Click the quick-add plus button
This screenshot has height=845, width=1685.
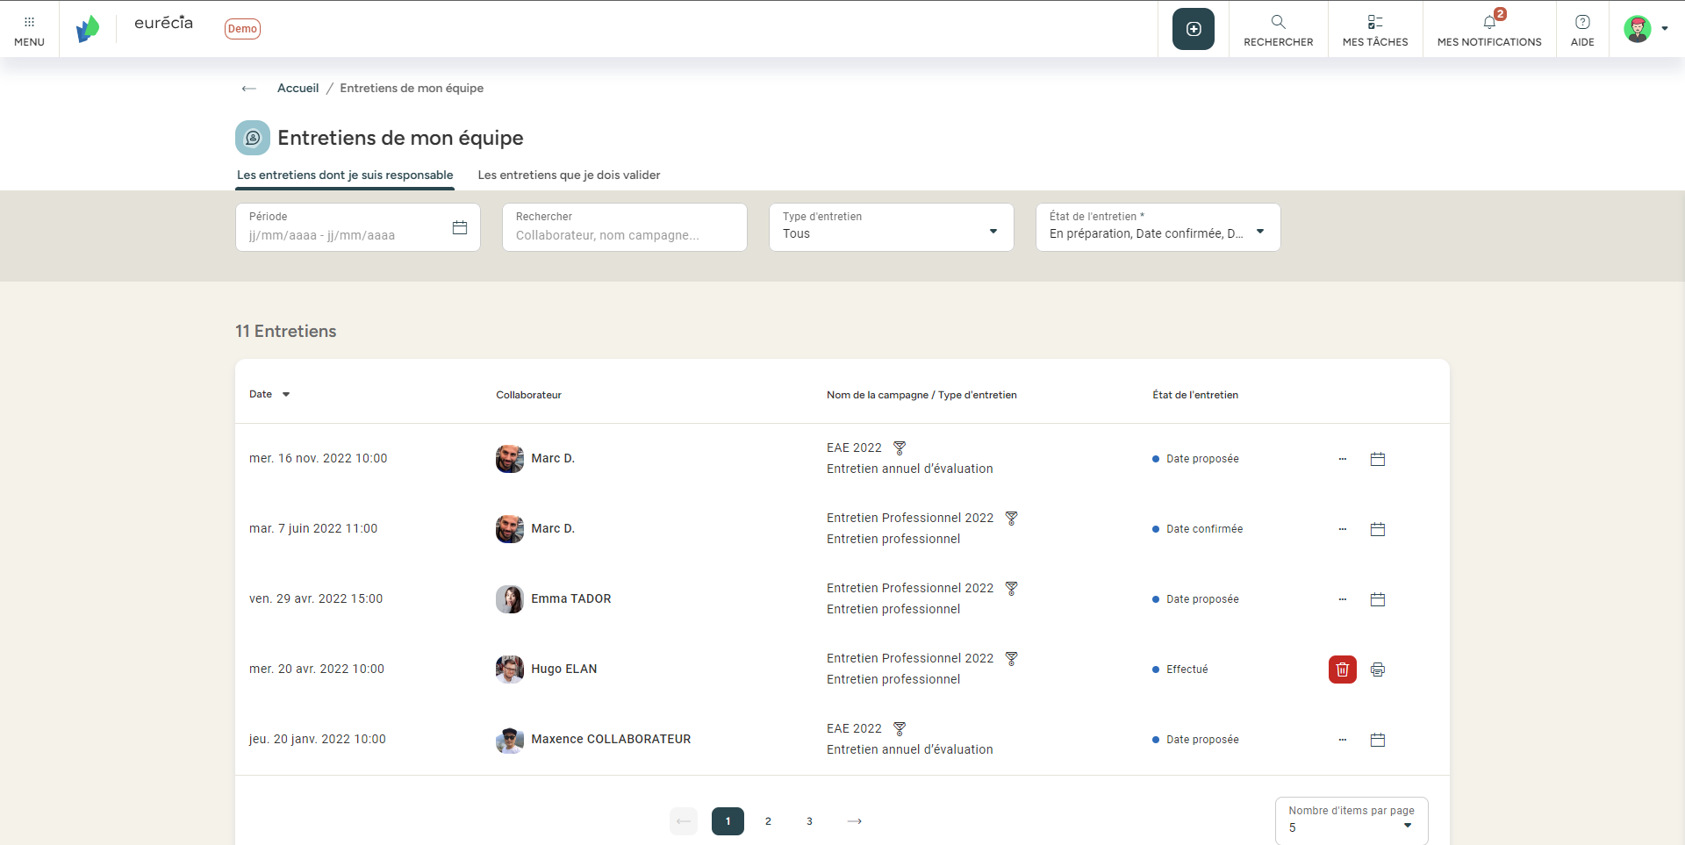pos(1193,28)
